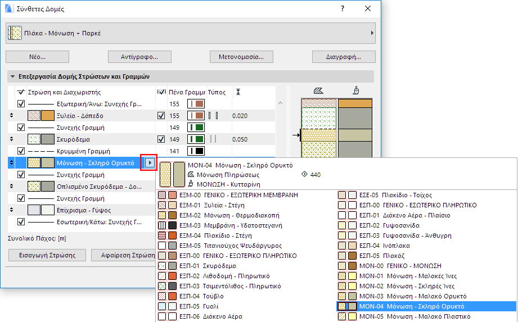Open material popup arrow for Μόνωση - Σκληρό Ορυκτό
This screenshot has height=322, width=518.
pyautogui.click(x=150, y=162)
